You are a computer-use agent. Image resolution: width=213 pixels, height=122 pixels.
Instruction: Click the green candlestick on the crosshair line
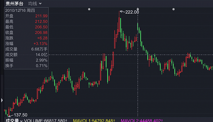coord(138,27)
